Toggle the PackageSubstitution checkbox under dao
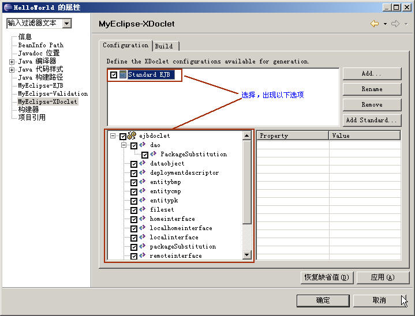This screenshot has height=316, width=415. 145,155
